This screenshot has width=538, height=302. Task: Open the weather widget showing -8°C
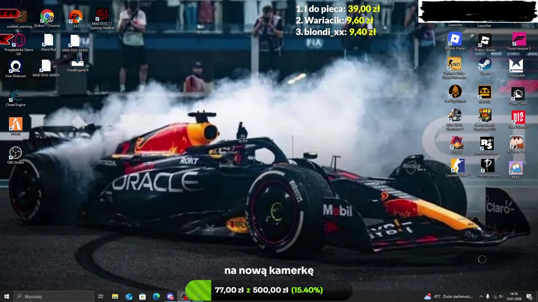(448, 297)
